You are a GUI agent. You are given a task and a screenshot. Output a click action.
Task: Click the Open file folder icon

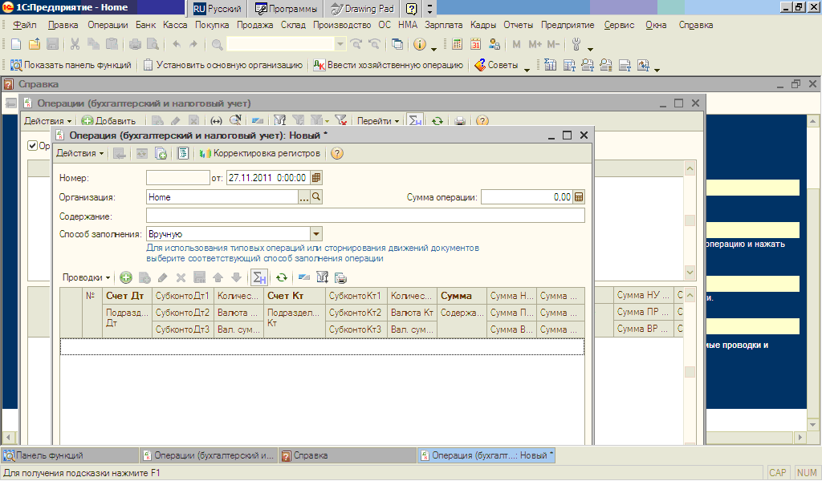[x=34, y=44]
